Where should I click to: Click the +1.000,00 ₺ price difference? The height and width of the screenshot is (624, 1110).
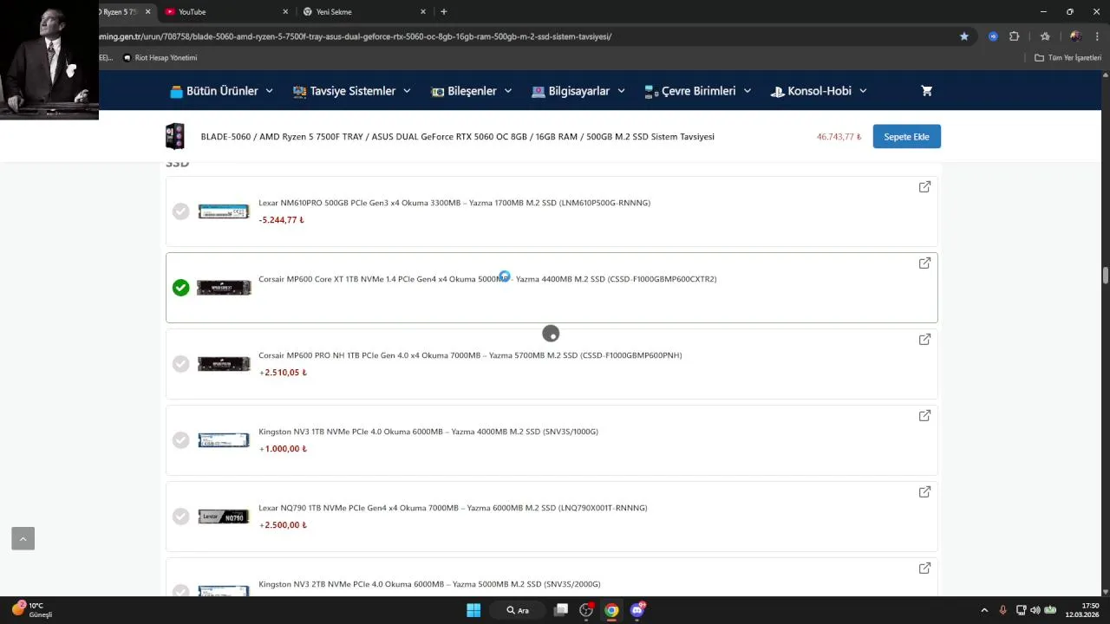[x=283, y=449]
